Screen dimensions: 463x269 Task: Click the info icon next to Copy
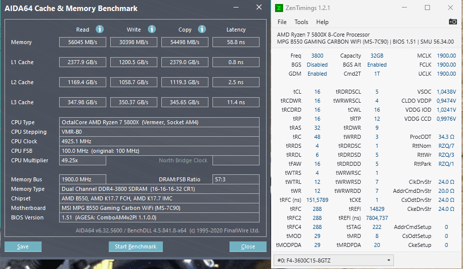click(202, 29)
